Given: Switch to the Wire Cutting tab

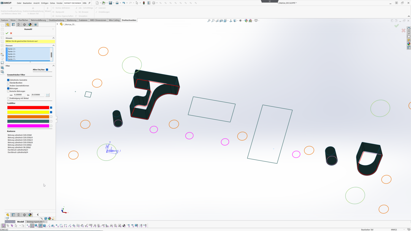Looking at the screenshot, I should click(x=114, y=20).
